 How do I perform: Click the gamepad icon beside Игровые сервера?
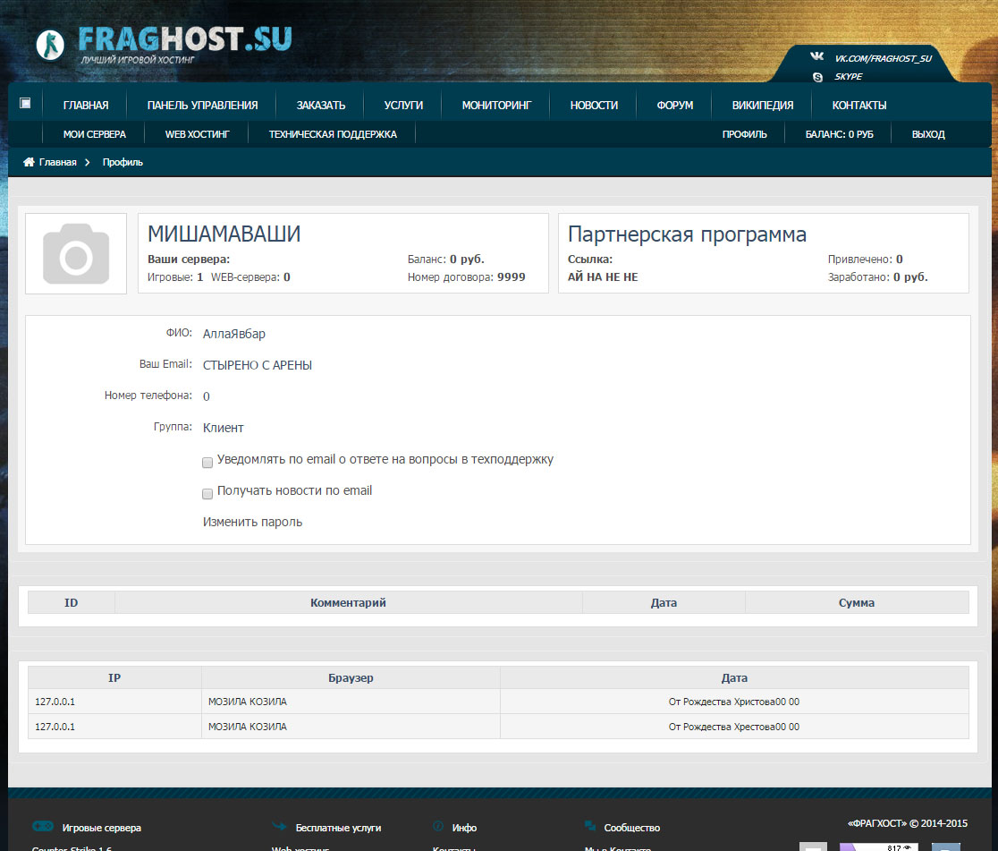tap(43, 826)
